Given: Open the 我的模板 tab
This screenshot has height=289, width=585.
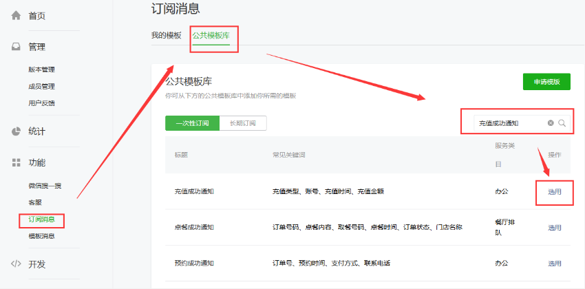Looking at the screenshot, I should point(167,35).
